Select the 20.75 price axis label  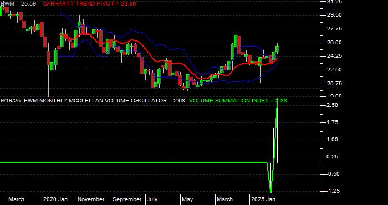(335, 84)
